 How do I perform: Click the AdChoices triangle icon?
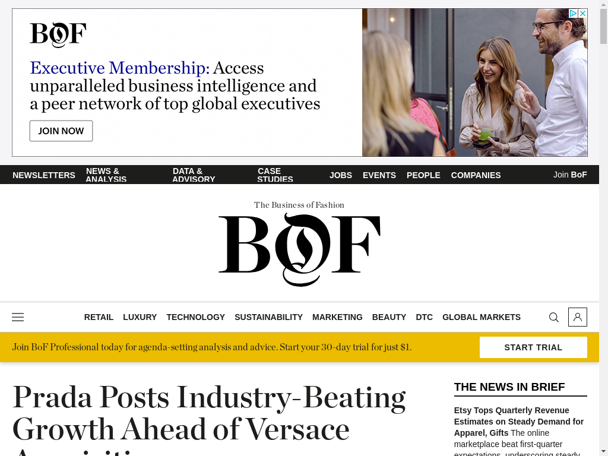[573, 13]
